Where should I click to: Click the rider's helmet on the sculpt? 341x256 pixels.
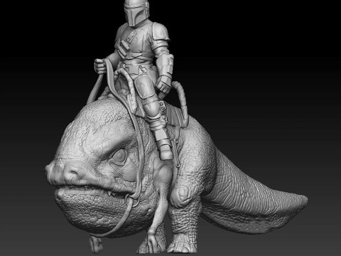tap(136, 12)
